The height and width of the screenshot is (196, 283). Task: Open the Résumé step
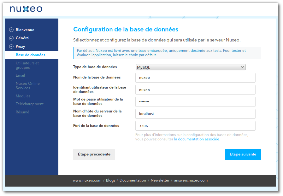coord(22,112)
